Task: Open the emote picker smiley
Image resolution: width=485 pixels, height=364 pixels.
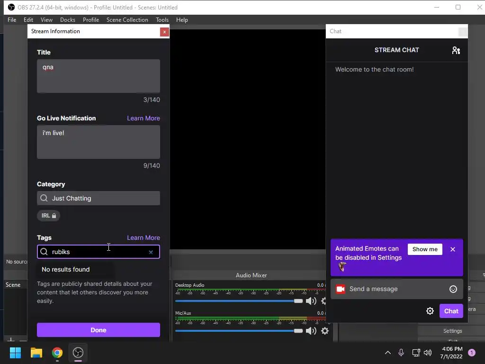Action: point(453,289)
